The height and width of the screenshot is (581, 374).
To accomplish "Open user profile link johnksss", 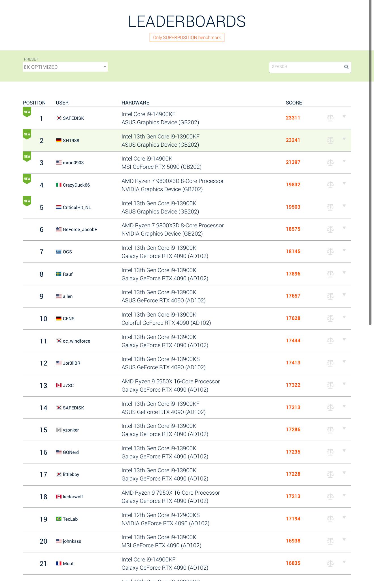I will [72, 541].
